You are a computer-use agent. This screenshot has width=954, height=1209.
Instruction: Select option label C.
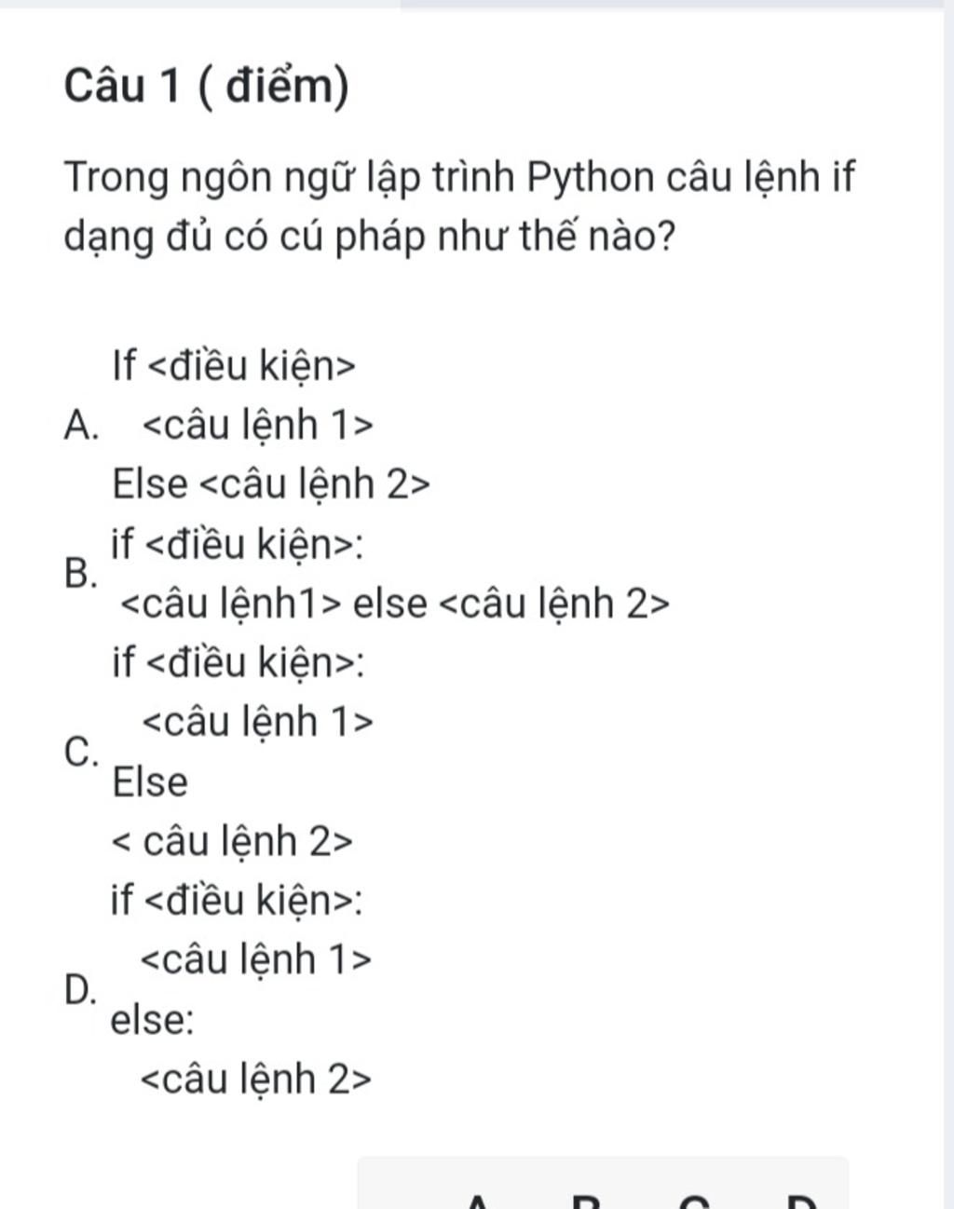point(81,751)
